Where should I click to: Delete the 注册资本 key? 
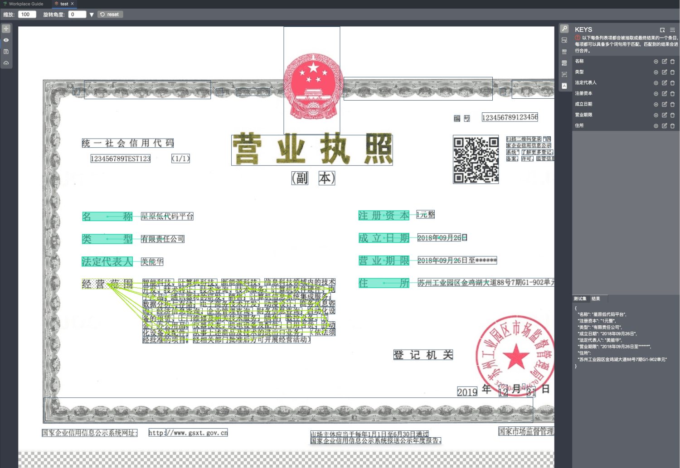point(672,93)
